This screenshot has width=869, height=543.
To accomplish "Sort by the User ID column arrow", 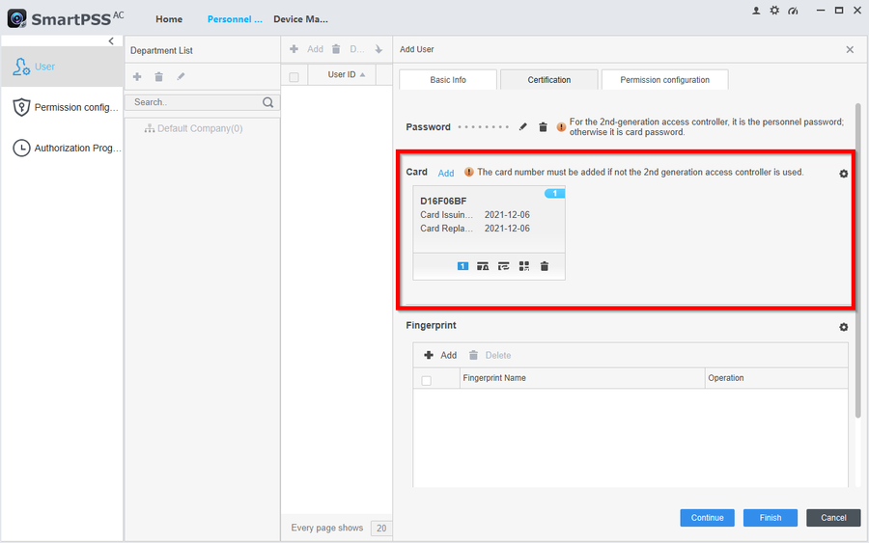I will tap(362, 75).
